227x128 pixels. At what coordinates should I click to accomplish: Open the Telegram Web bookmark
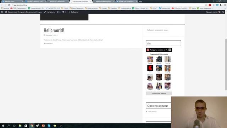[165, 8]
